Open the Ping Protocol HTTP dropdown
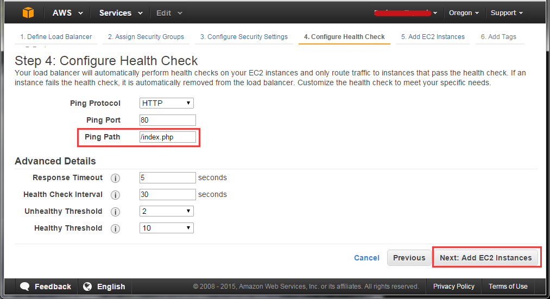 (x=167, y=103)
